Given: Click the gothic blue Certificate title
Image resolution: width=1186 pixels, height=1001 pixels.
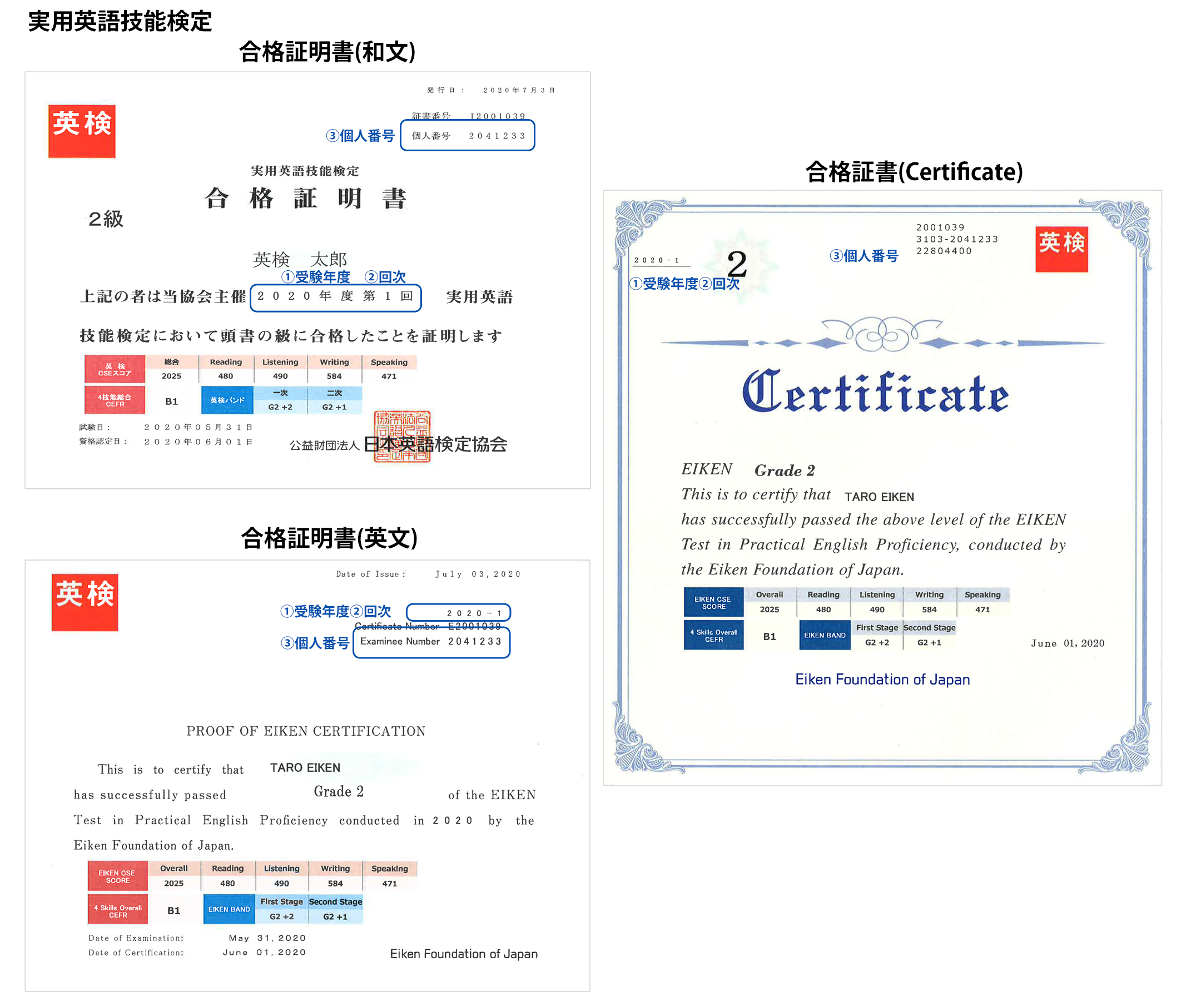Looking at the screenshot, I should [875, 391].
